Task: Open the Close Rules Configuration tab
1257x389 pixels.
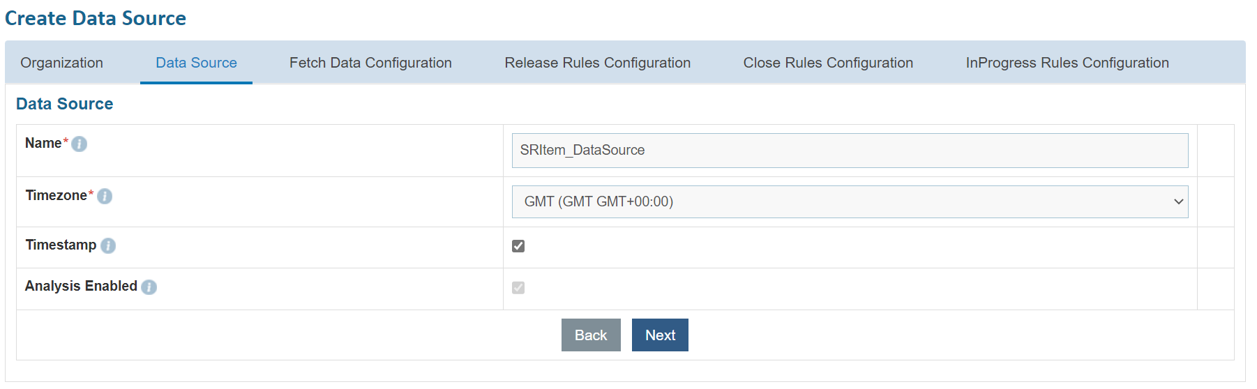Action: click(828, 63)
